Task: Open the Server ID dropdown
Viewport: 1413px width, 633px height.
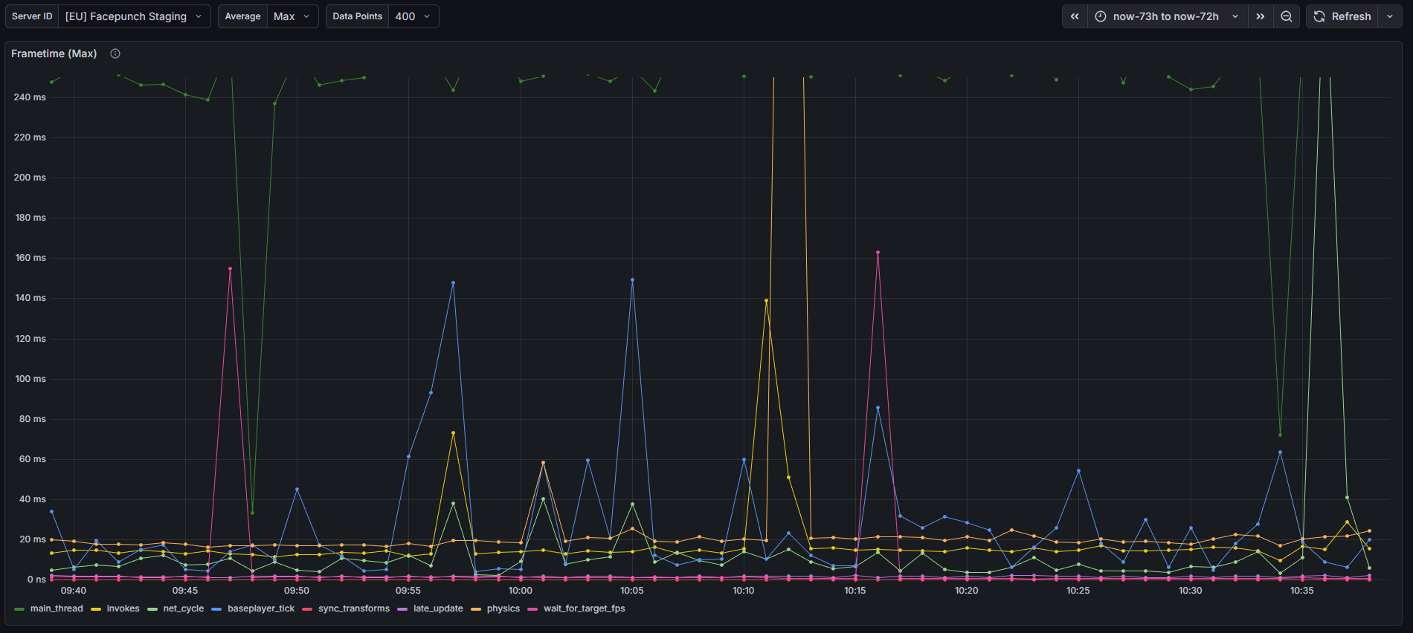Action: point(134,16)
